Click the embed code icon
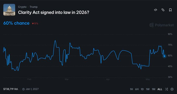This screenshot has height=94, width=177. (x=156, y=10)
